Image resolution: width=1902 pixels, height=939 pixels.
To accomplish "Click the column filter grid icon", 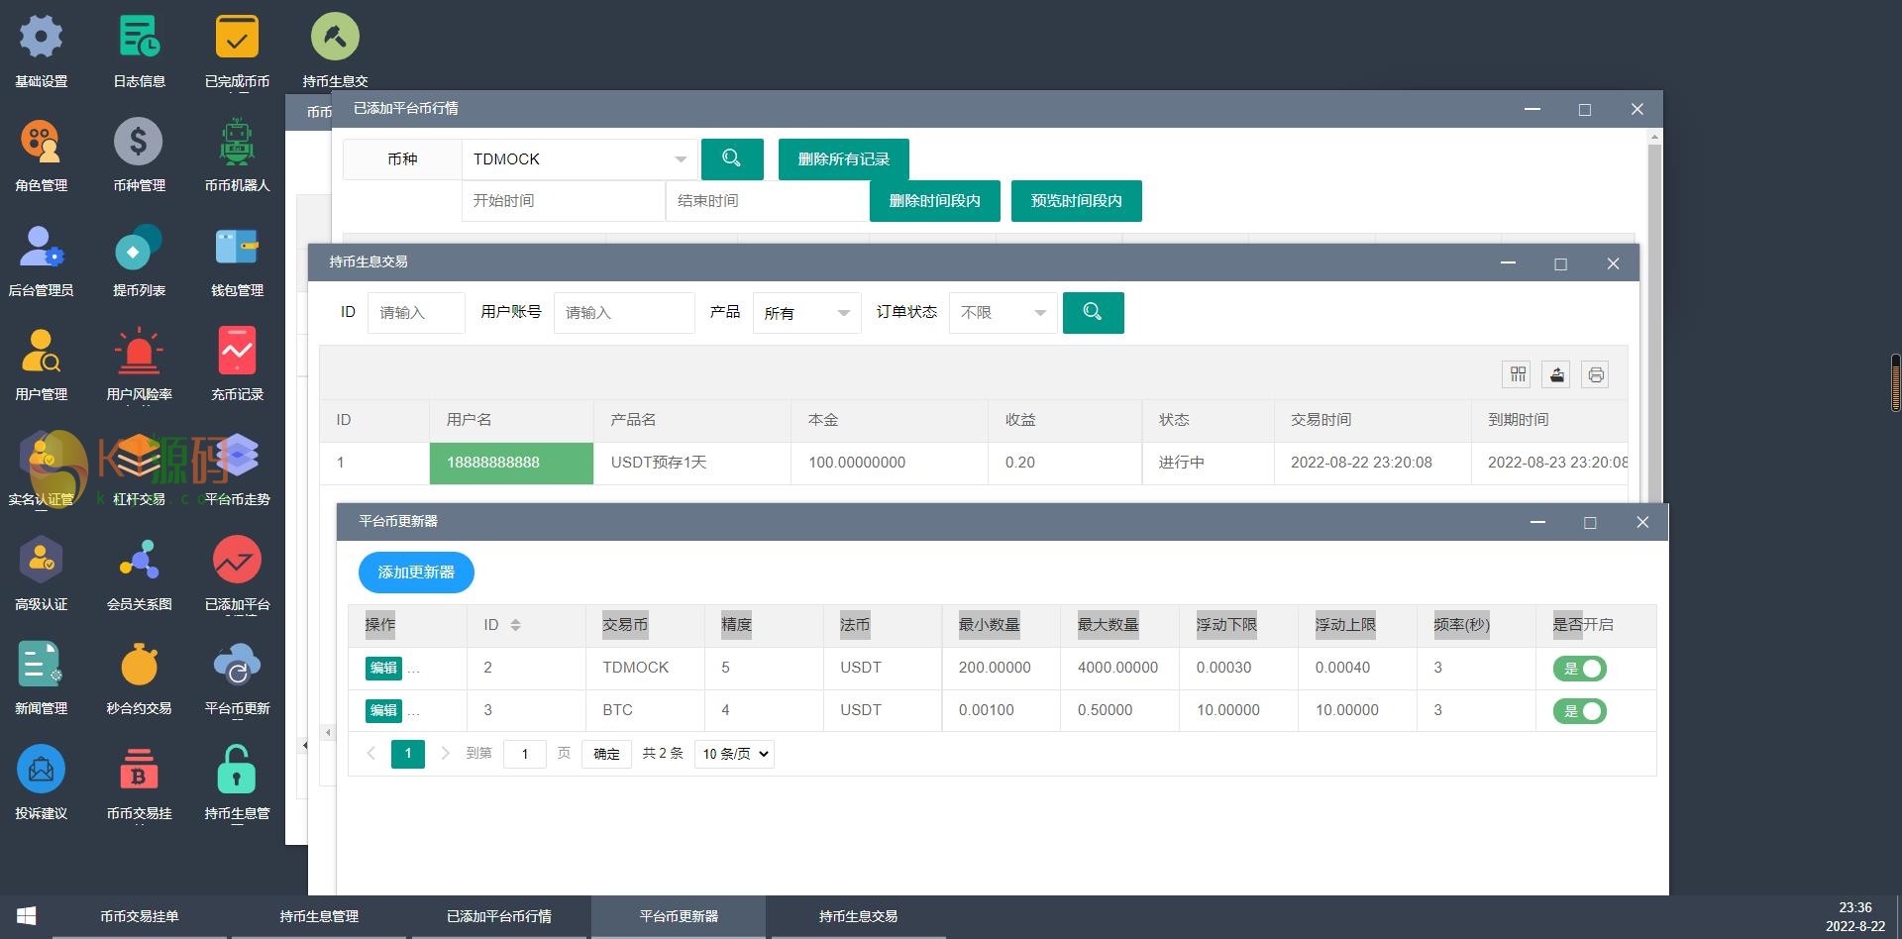I will pos(1518,374).
